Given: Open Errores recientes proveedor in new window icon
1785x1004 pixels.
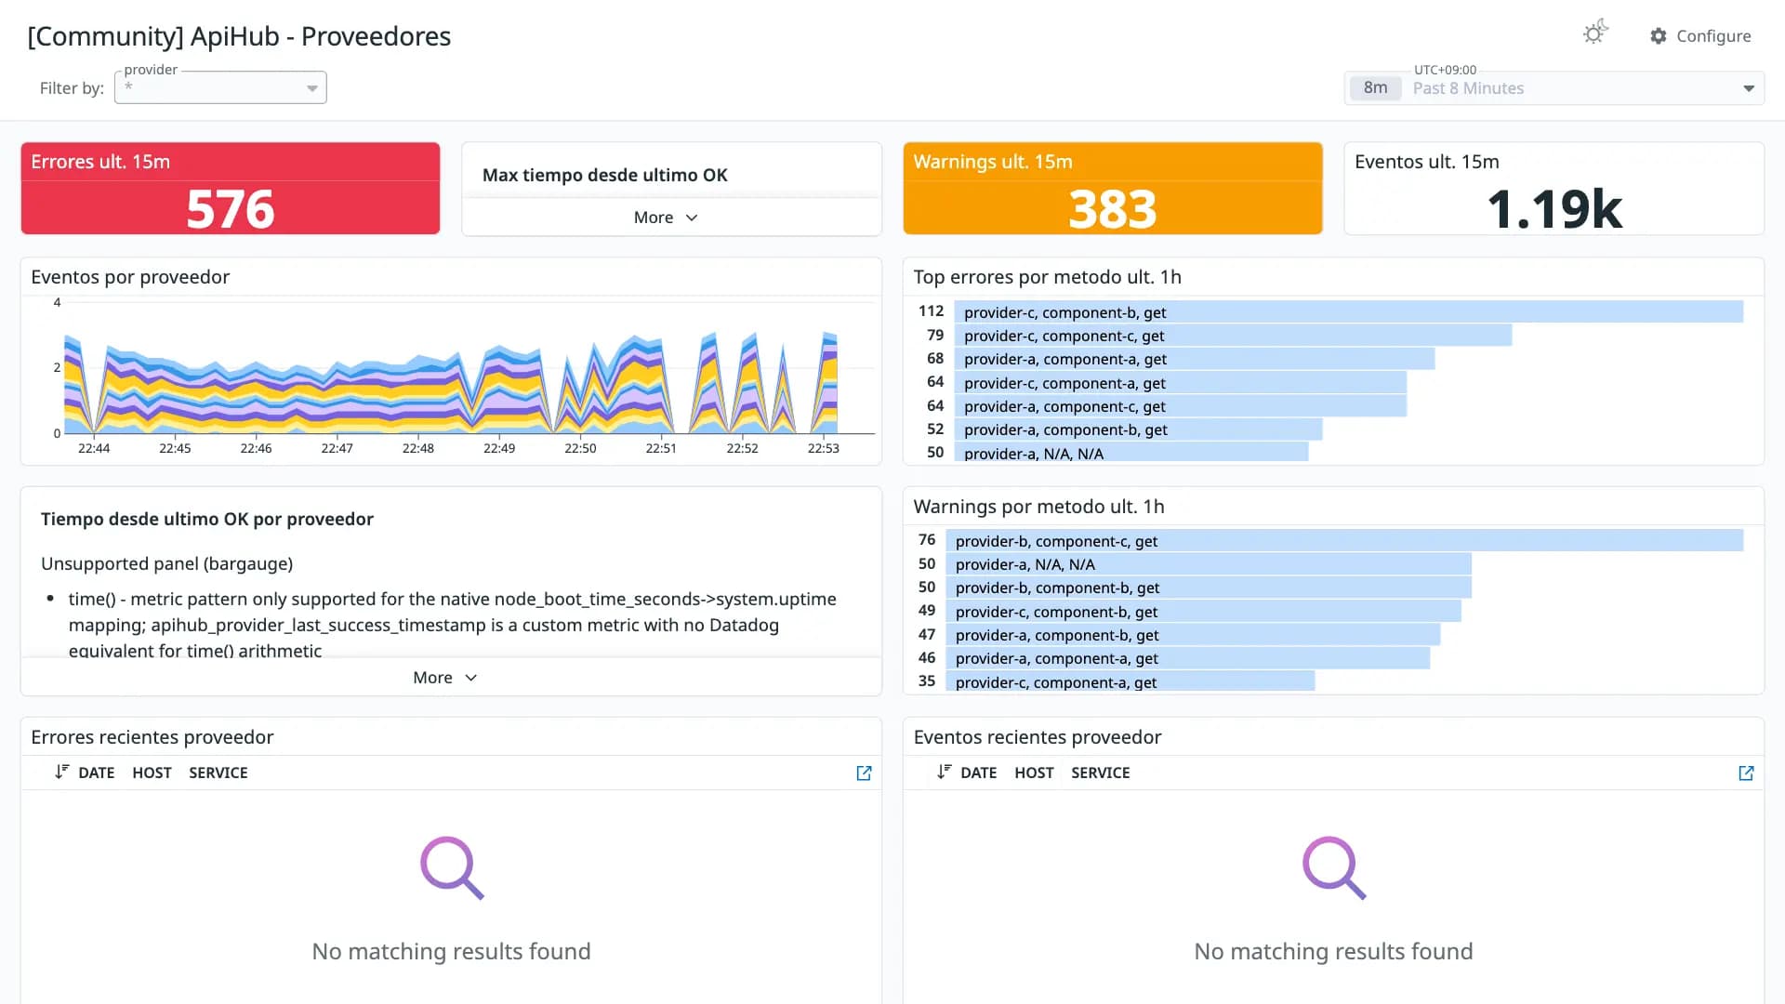Looking at the screenshot, I should [x=864, y=773].
